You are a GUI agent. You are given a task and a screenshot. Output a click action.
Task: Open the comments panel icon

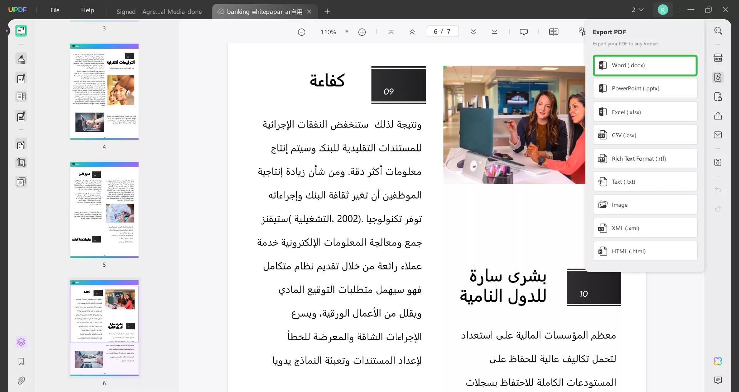point(718,380)
